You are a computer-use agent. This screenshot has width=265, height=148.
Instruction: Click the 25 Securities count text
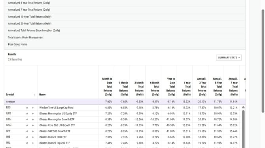(15, 59)
